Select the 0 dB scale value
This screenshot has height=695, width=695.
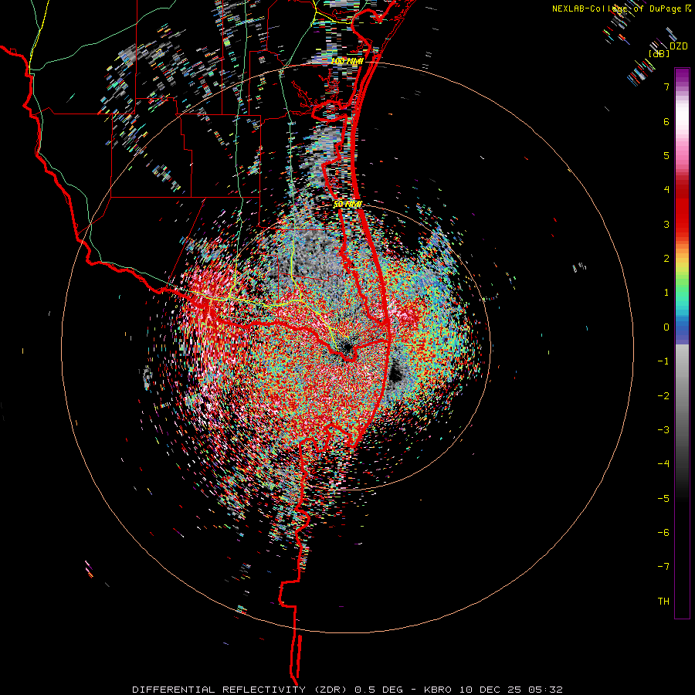click(x=666, y=327)
